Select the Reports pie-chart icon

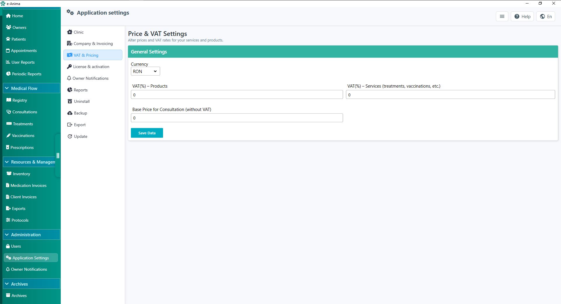pyautogui.click(x=70, y=90)
